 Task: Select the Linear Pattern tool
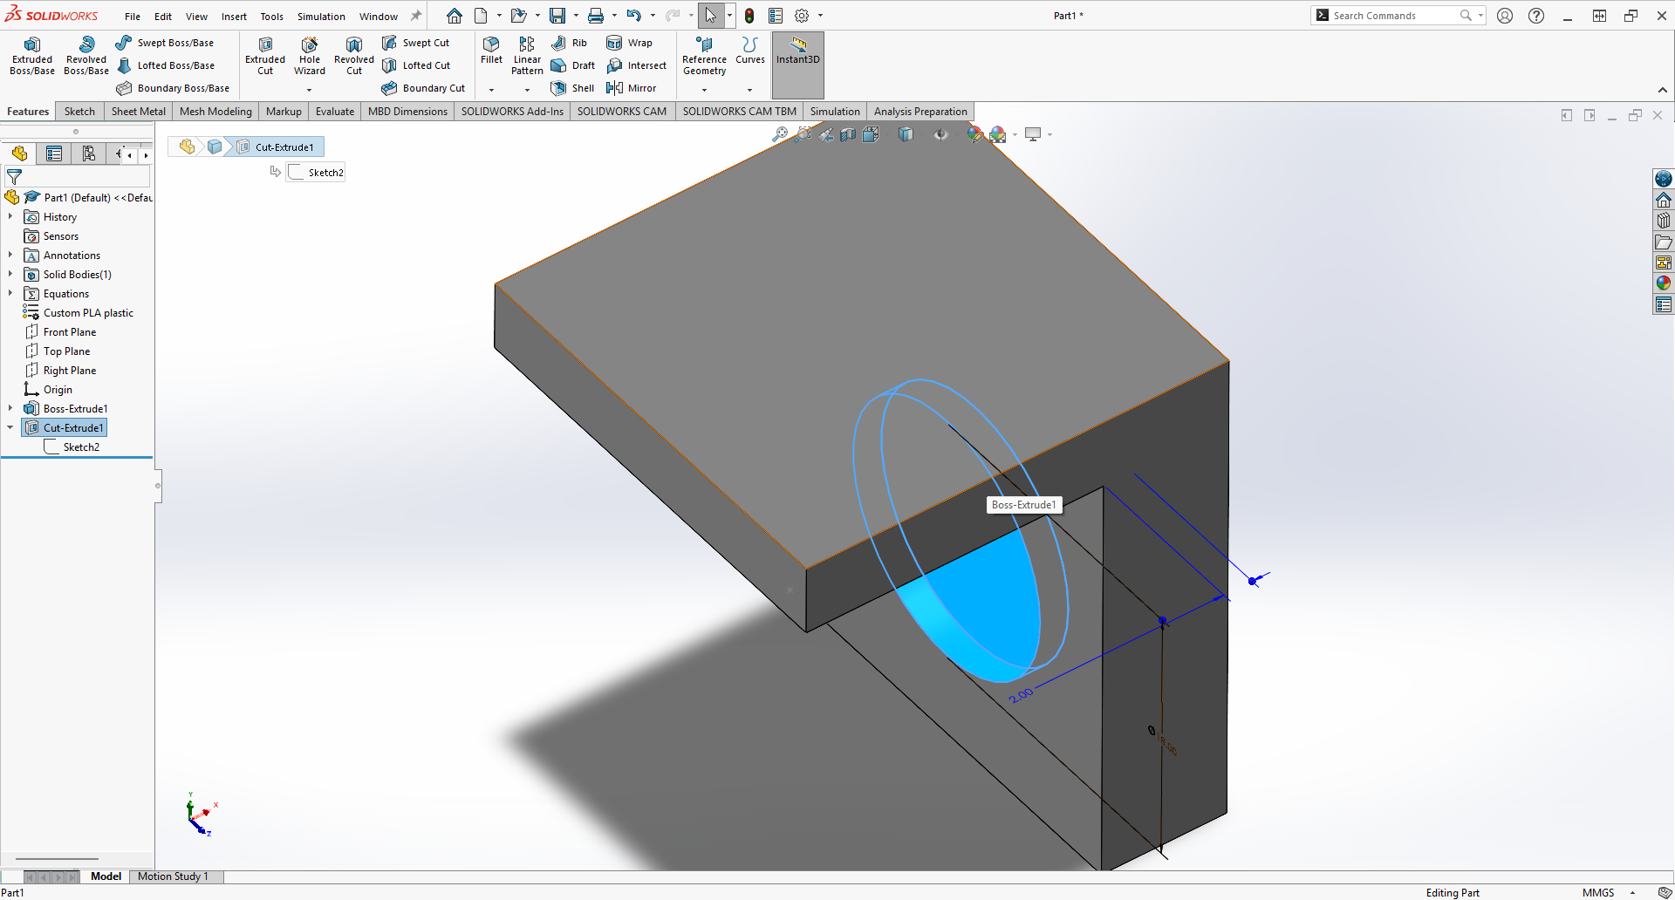pos(527,56)
